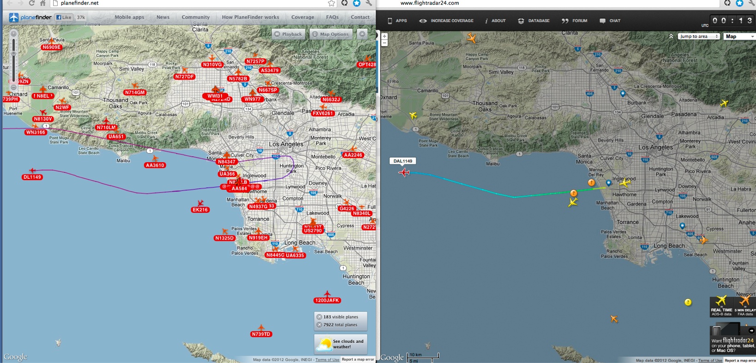Open the FAQs page on PlaneFinder

click(332, 17)
